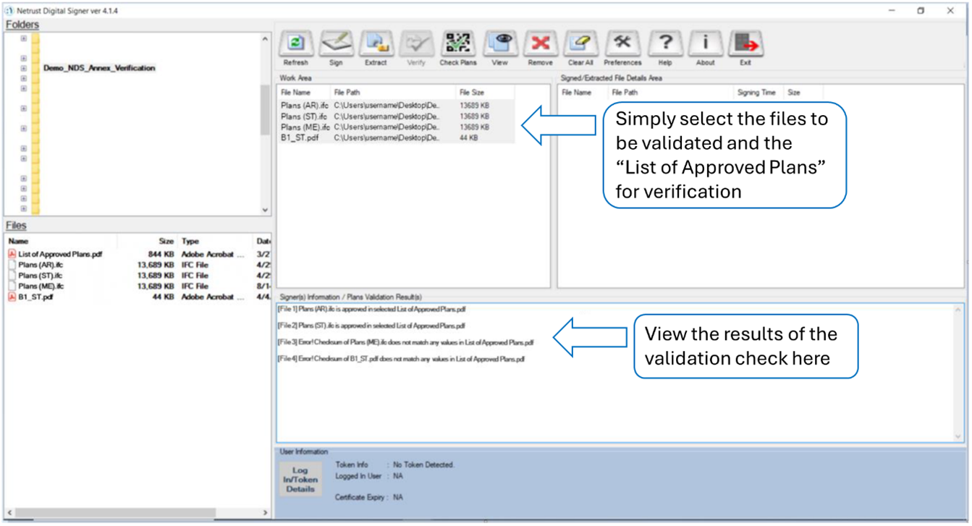972x526 pixels.
Task: Open Preferences tools icon
Action: tap(622, 45)
